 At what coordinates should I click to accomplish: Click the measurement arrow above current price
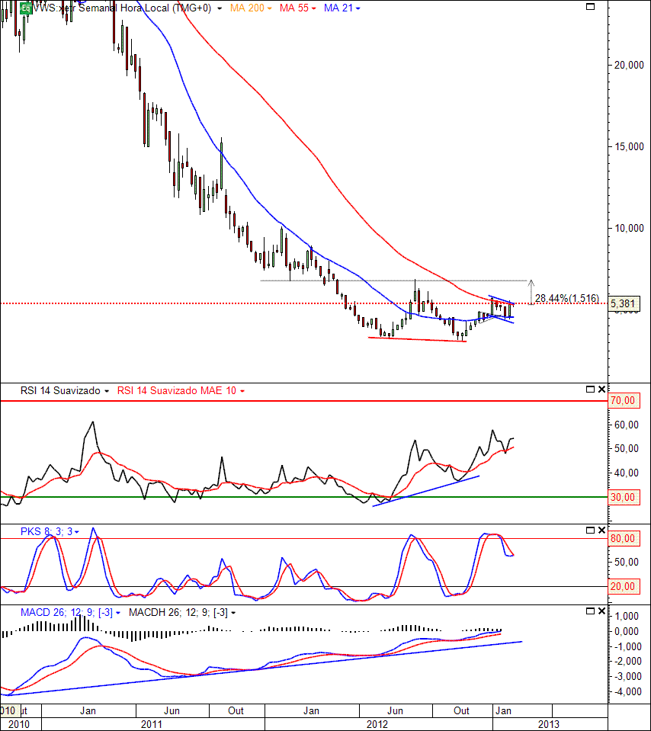pyautogui.click(x=531, y=292)
